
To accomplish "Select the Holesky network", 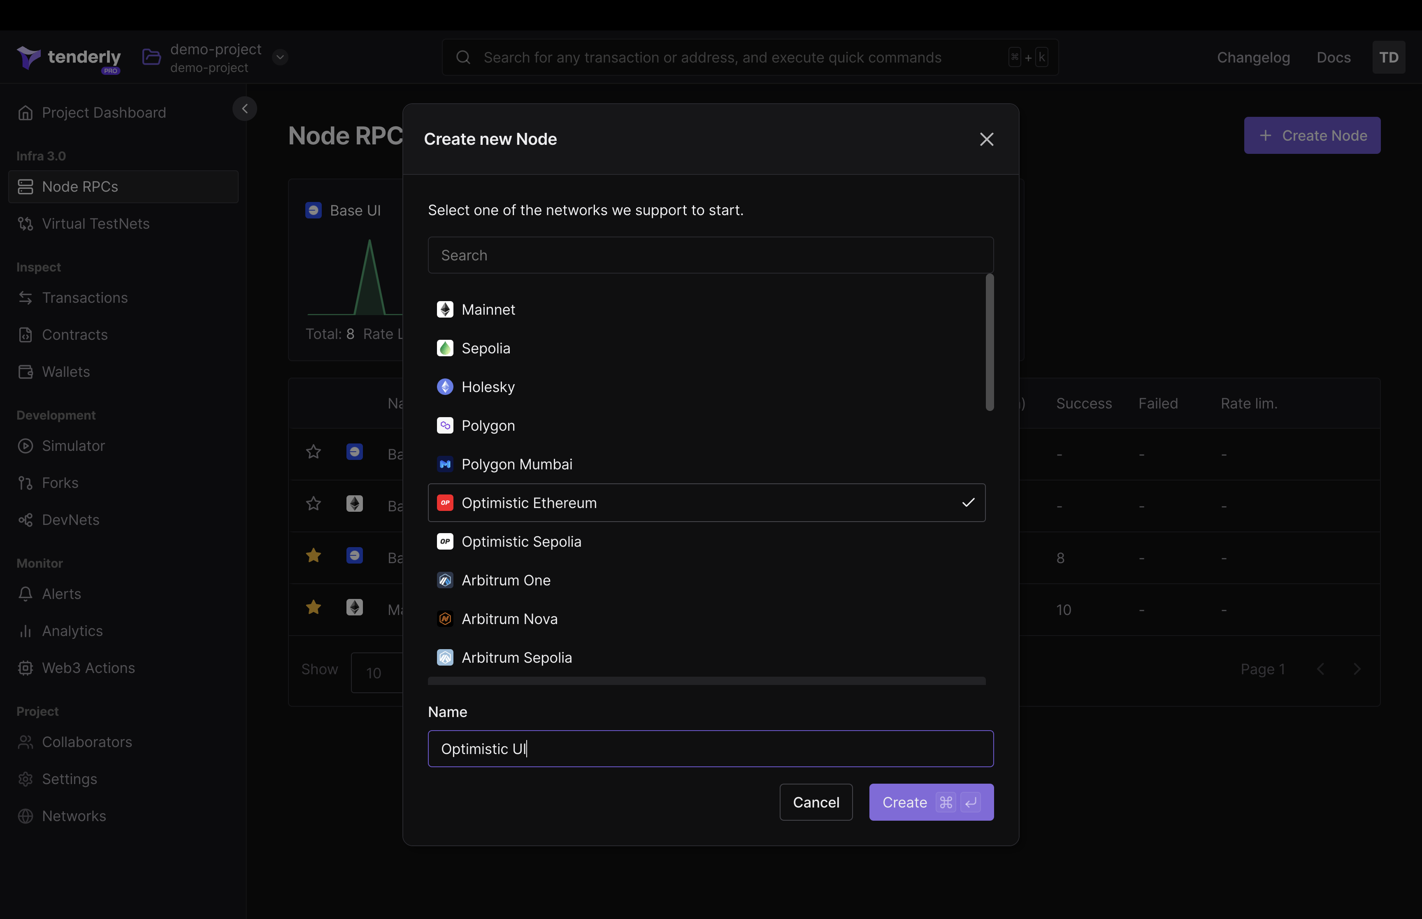I will [x=706, y=387].
